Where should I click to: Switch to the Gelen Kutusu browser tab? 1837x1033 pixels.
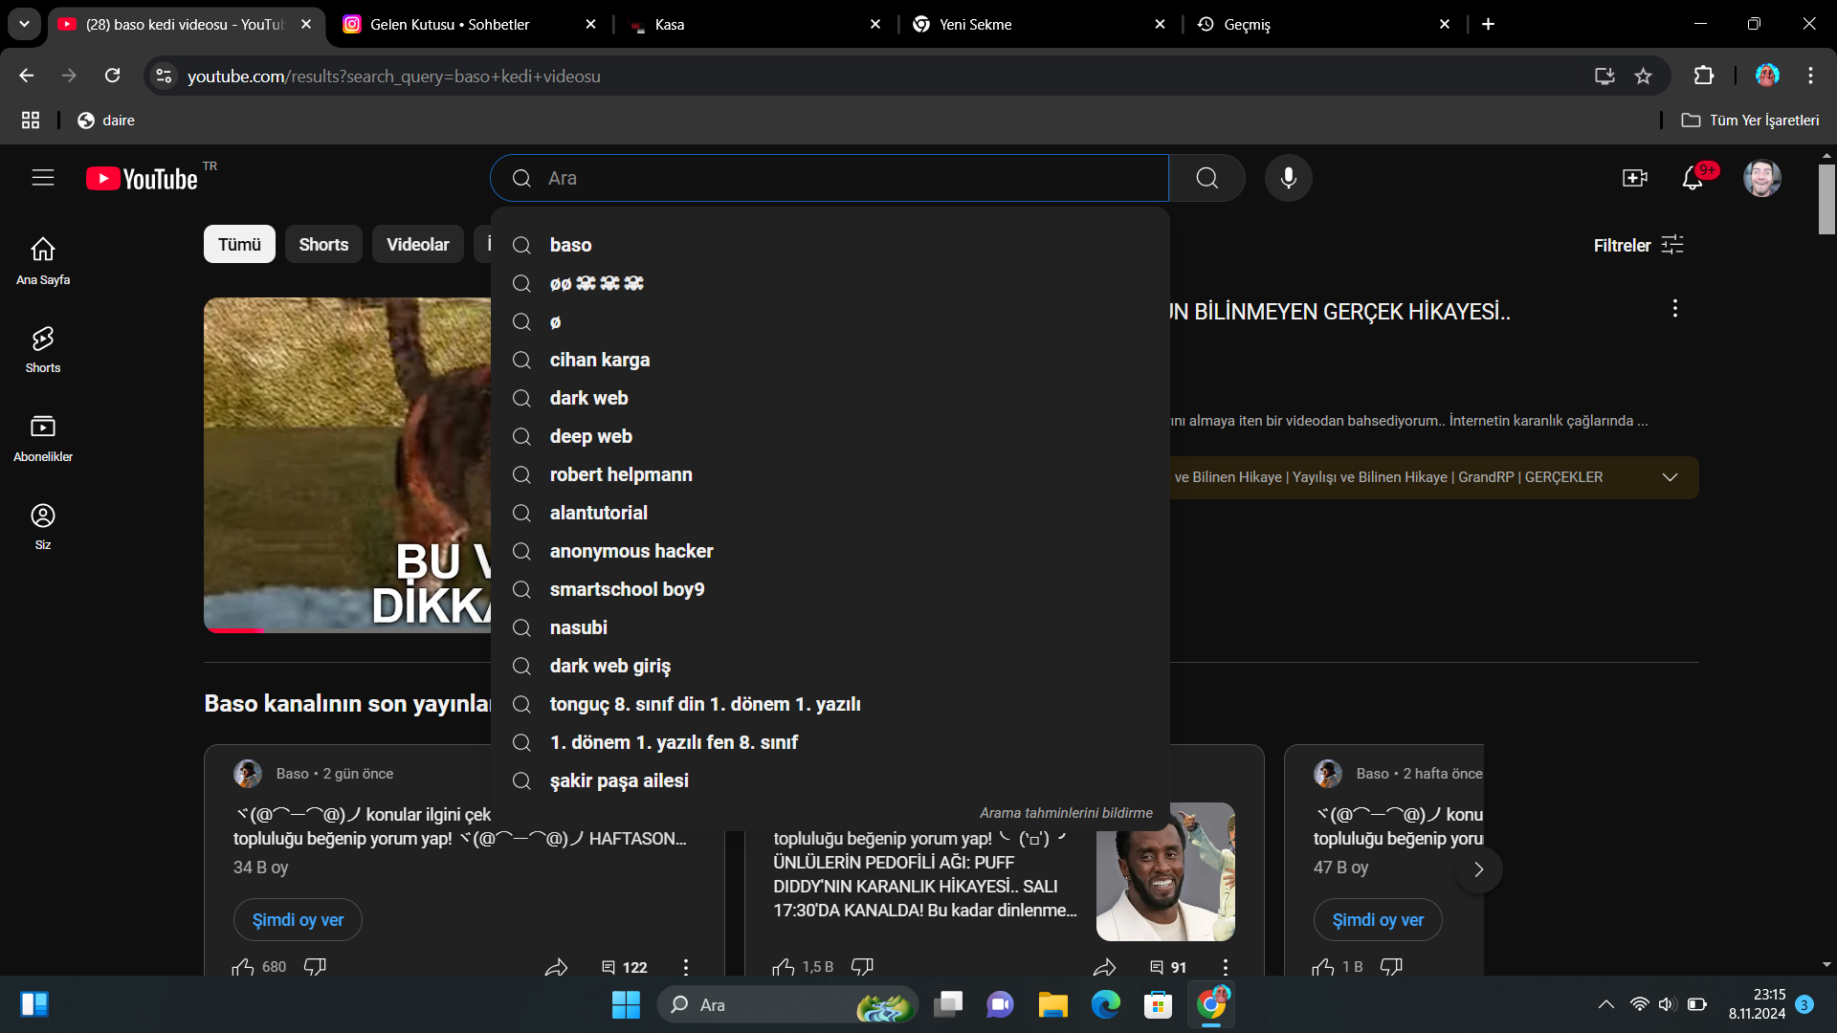450,25
